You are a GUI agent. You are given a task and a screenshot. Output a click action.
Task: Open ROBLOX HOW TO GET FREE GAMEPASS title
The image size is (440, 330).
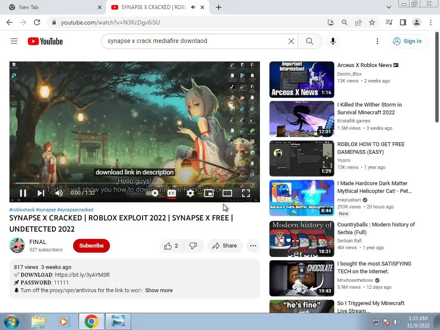(x=371, y=148)
